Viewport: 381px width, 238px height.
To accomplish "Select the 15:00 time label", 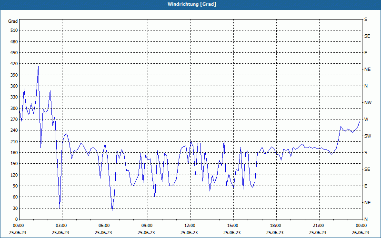I will point(232,226).
